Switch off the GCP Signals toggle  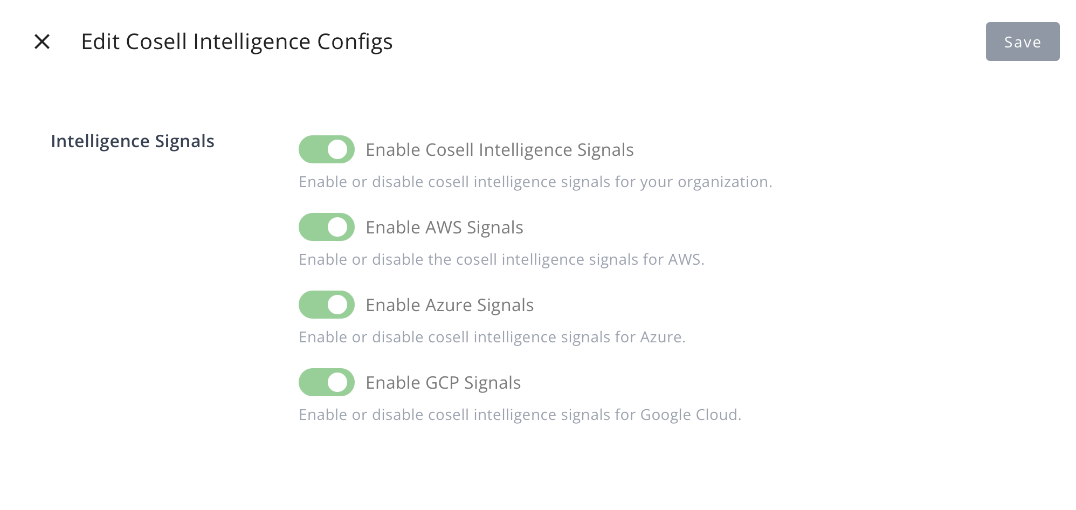[326, 382]
